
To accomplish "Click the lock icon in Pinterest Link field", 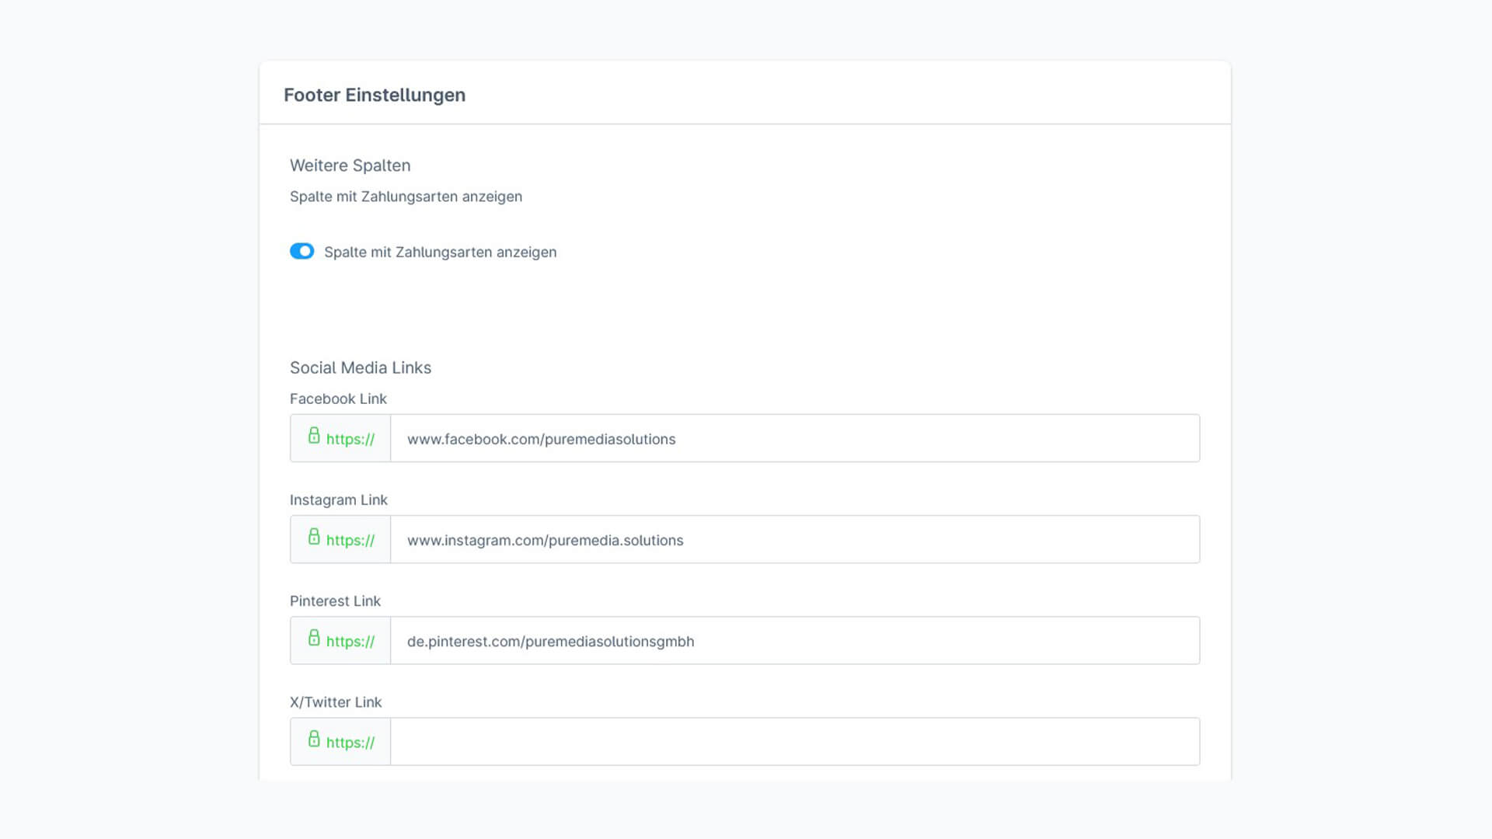I will click(314, 638).
